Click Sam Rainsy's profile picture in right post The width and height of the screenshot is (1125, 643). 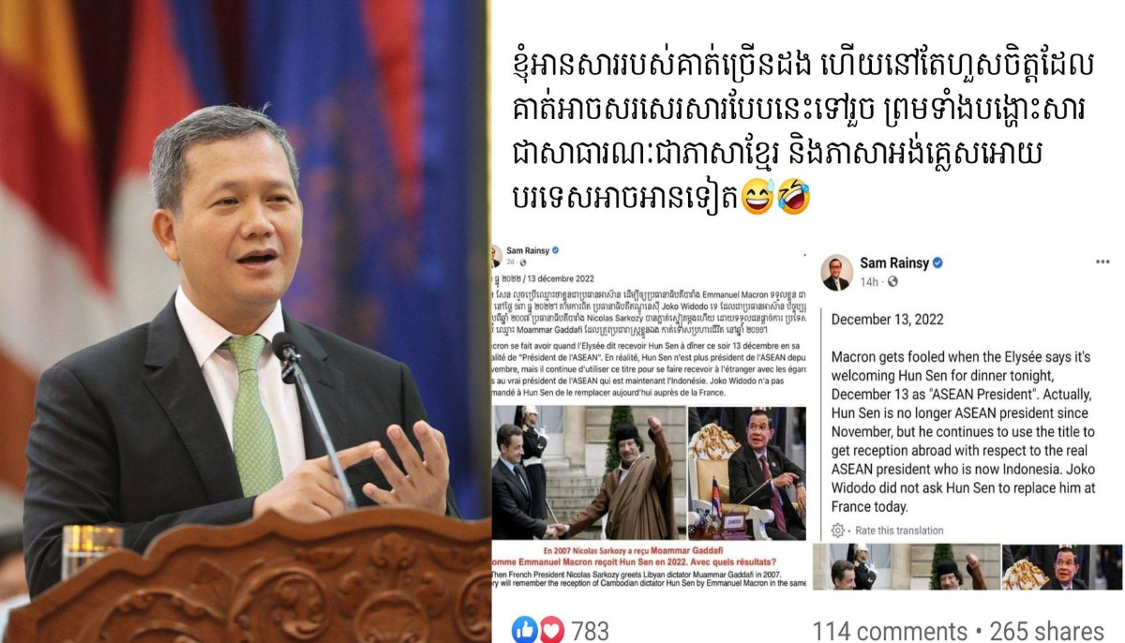(836, 272)
